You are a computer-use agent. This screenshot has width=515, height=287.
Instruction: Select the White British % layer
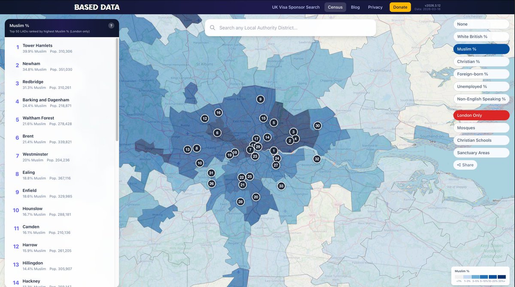481,37
